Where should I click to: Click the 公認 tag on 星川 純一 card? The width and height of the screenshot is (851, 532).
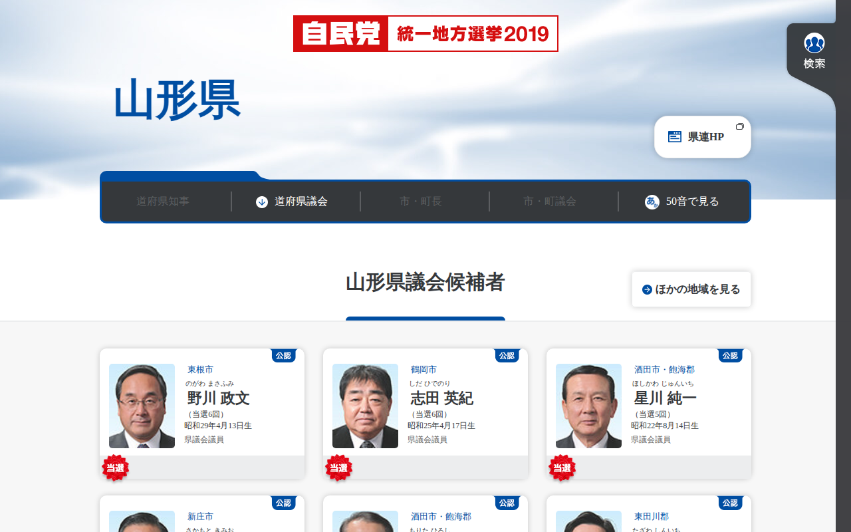[x=731, y=356]
